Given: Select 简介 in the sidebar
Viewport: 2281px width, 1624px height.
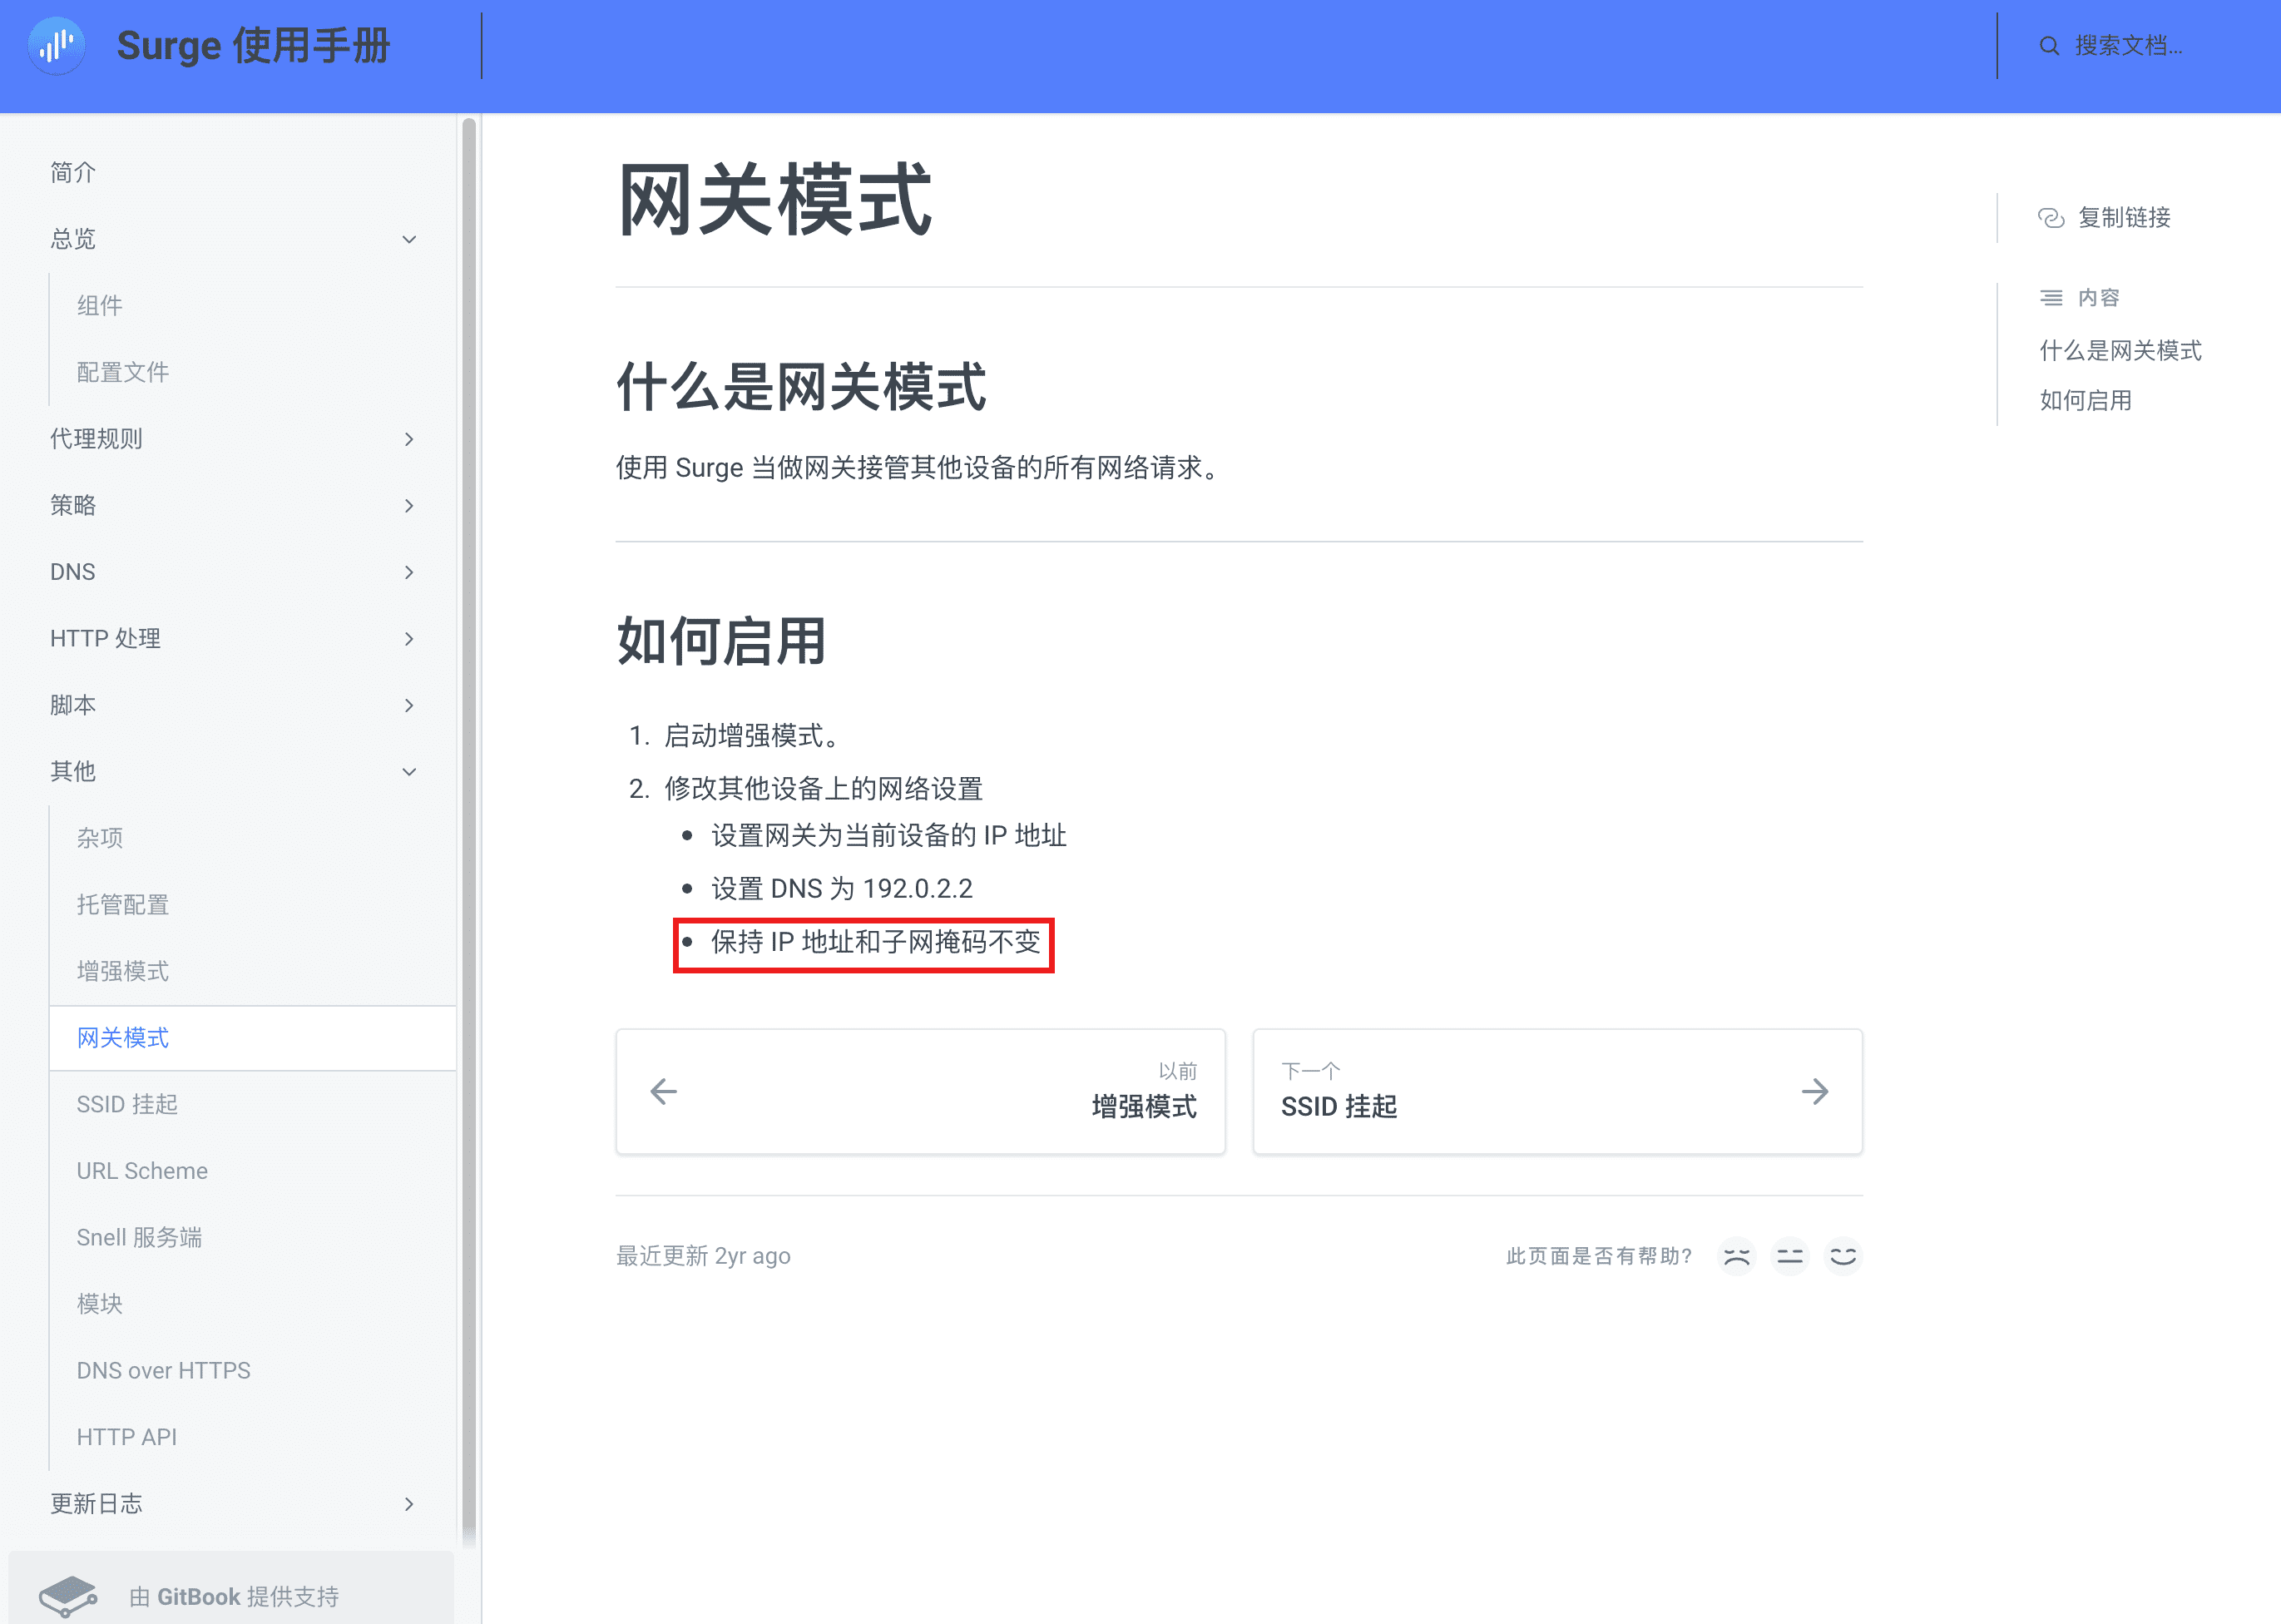Looking at the screenshot, I should [72, 172].
